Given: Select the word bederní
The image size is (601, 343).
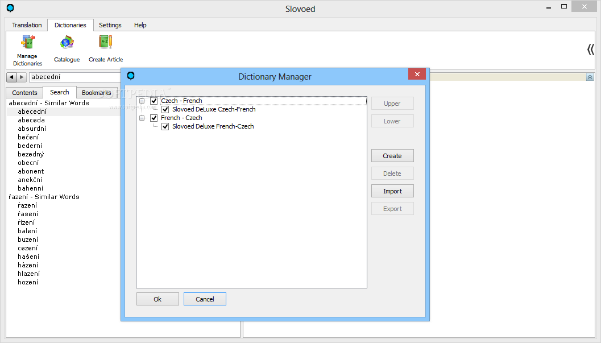Looking at the screenshot, I should click(30, 146).
